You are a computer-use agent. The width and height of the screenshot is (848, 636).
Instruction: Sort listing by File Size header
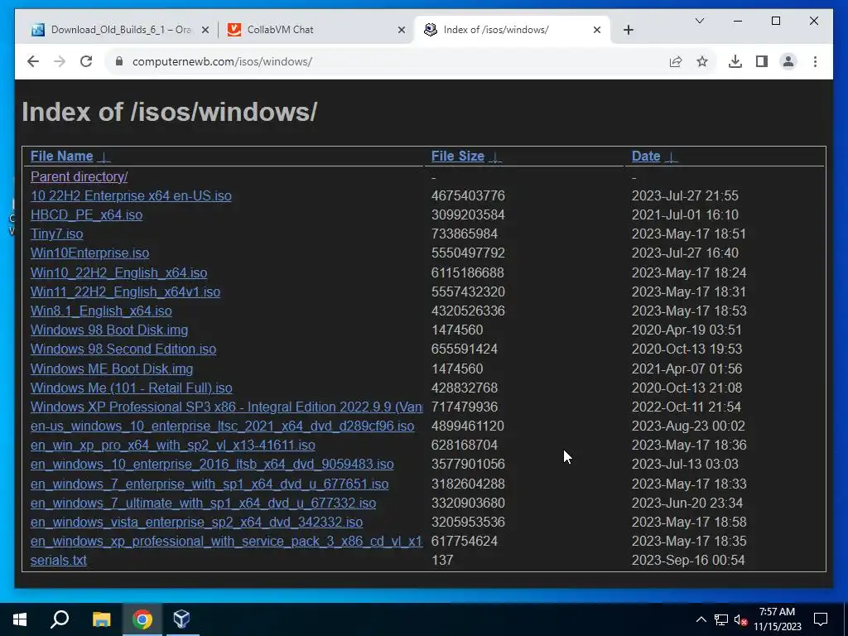[x=457, y=157]
